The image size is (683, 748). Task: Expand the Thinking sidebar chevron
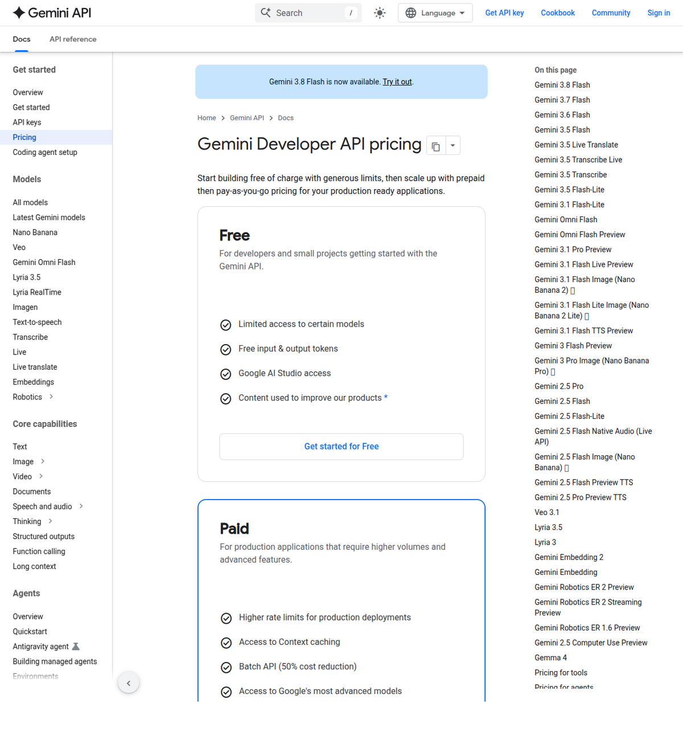[x=50, y=521]
